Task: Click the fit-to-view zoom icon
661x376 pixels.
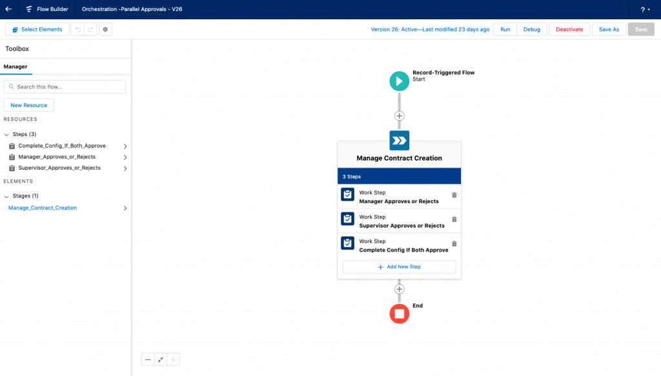Action: [x=160, y=359]
